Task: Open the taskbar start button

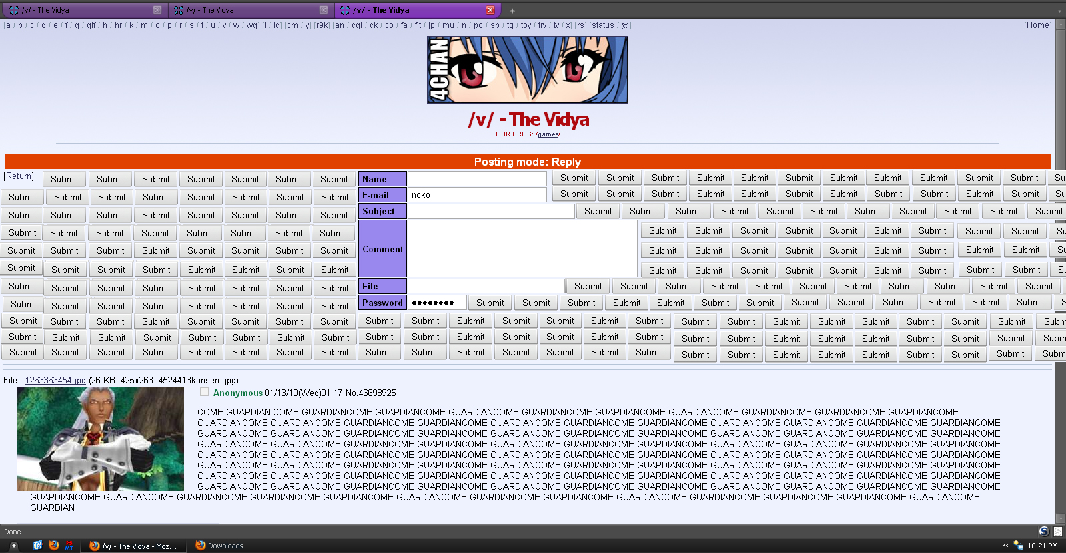Action: [x=13, y=545]
